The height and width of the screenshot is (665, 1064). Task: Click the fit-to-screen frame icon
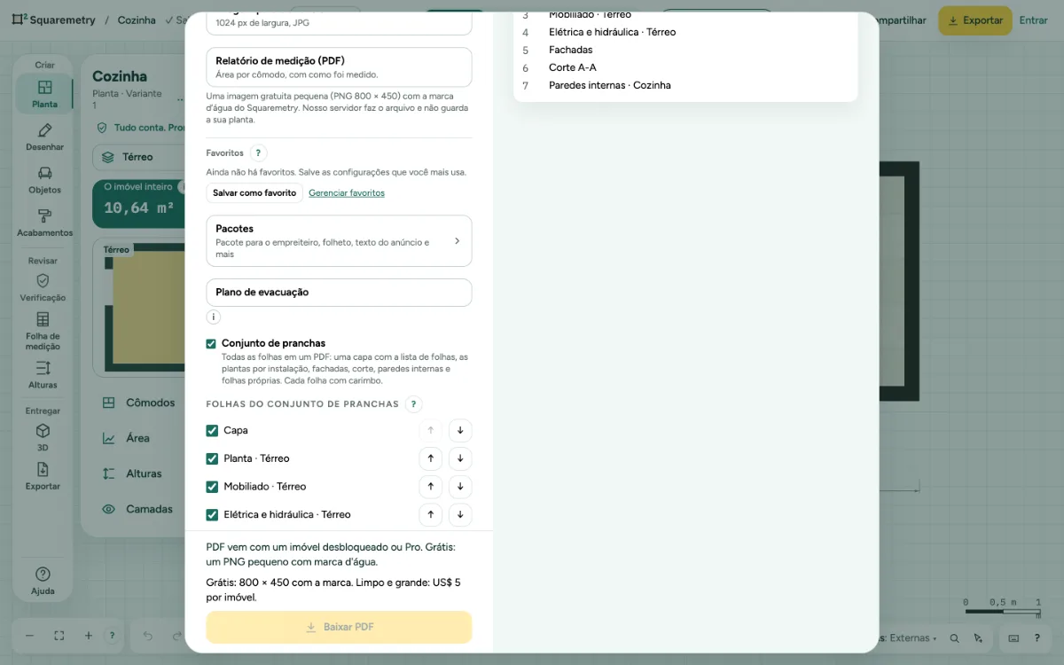pos(59,636)
